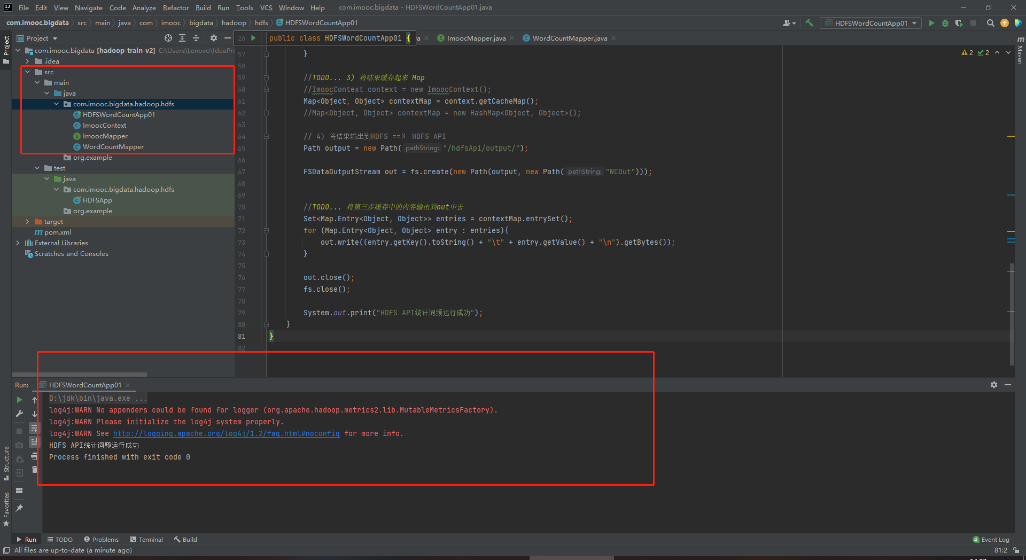Screen dimensions: 1026x560
Task: Toggle the Structure side tool window
Action: (x=6, y=463)
